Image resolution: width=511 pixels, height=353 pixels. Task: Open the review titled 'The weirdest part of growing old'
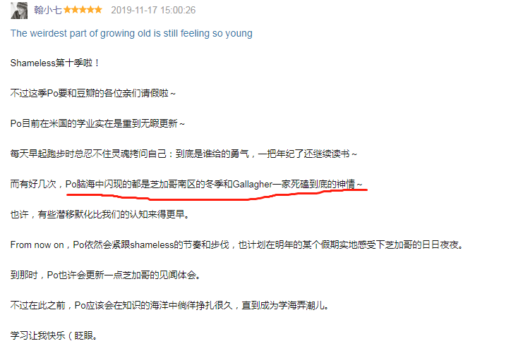click(x=131, y=33)
